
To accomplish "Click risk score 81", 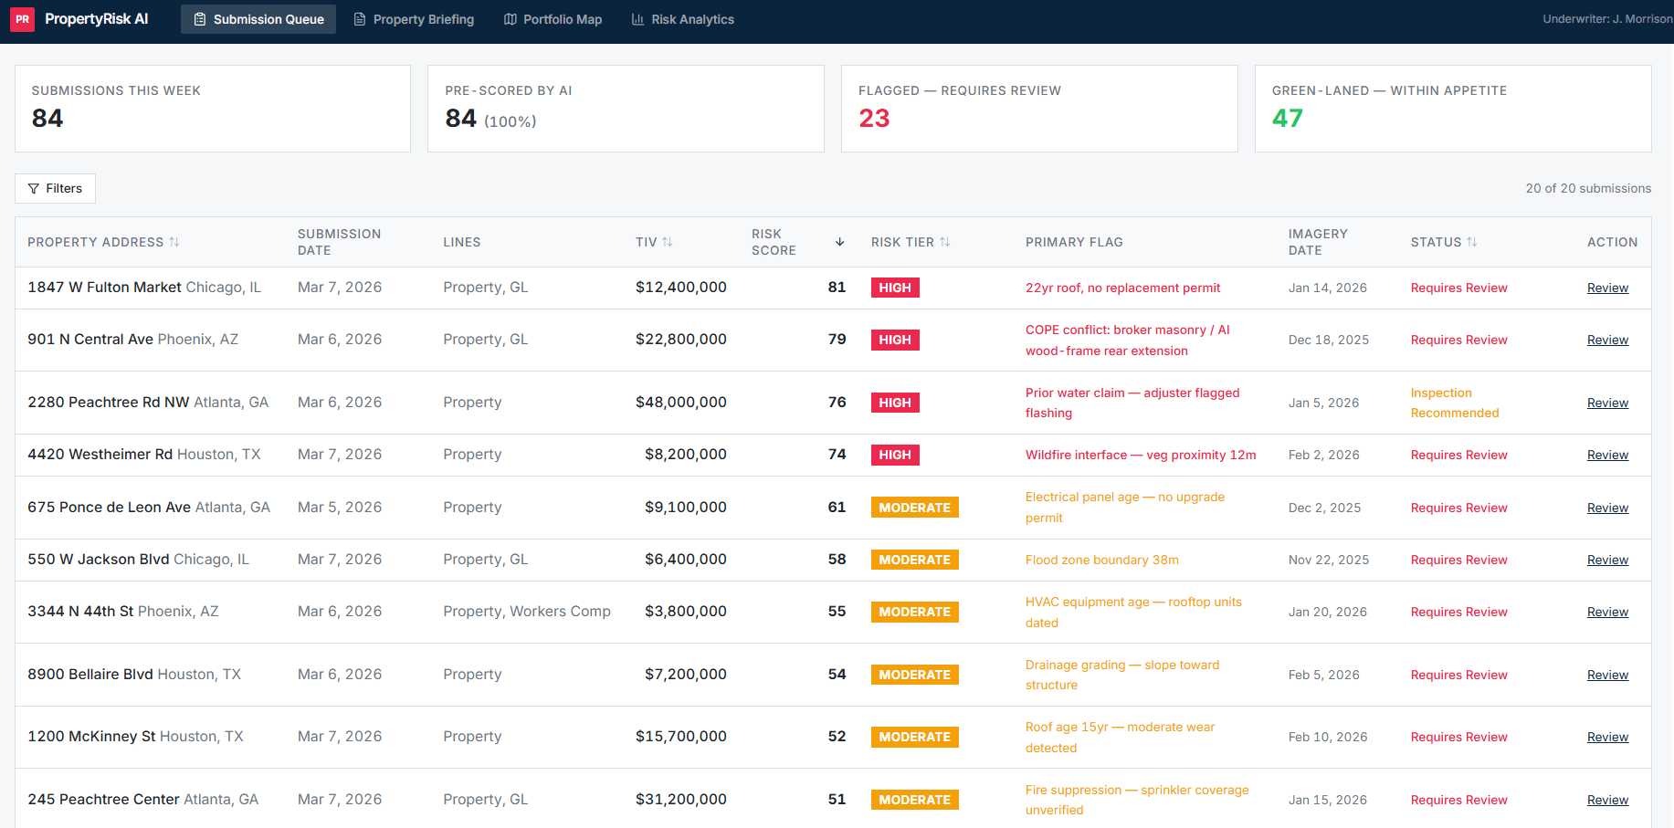I will point(837,288).
